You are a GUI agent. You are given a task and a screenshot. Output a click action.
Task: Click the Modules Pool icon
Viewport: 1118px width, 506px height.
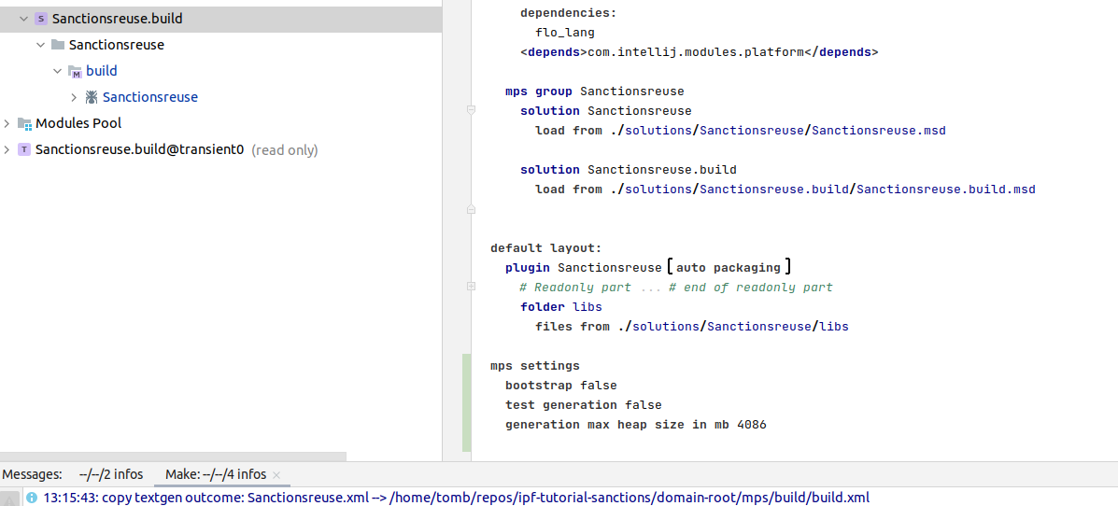tap(24, 123)
